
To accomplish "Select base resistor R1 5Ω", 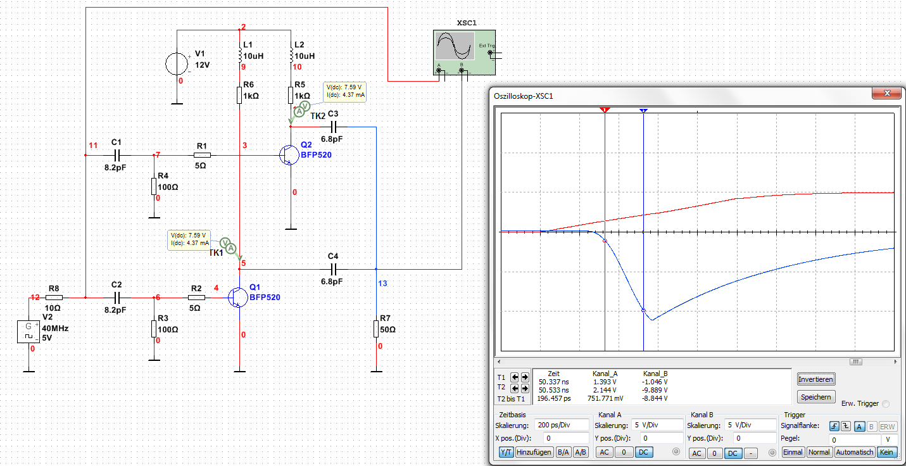I will 201,154.
